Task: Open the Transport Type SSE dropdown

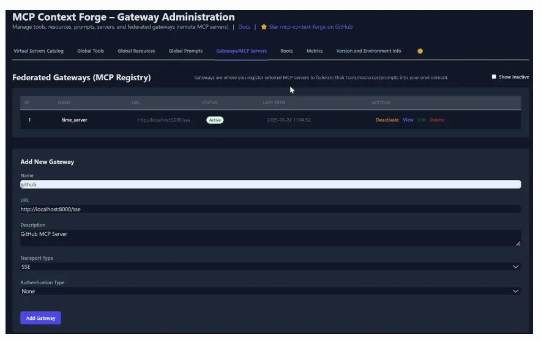Action: [270, 266]
